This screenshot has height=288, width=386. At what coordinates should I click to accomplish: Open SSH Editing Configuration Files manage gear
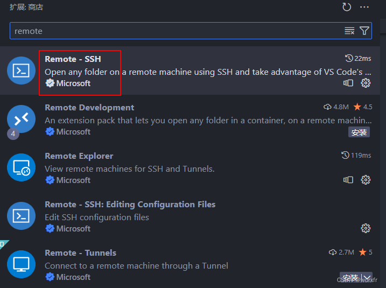pyautogui.click(x=366, y=228)
